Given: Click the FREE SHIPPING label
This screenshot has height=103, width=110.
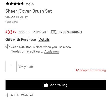Looking at the screenshot, I should [70, 32].
